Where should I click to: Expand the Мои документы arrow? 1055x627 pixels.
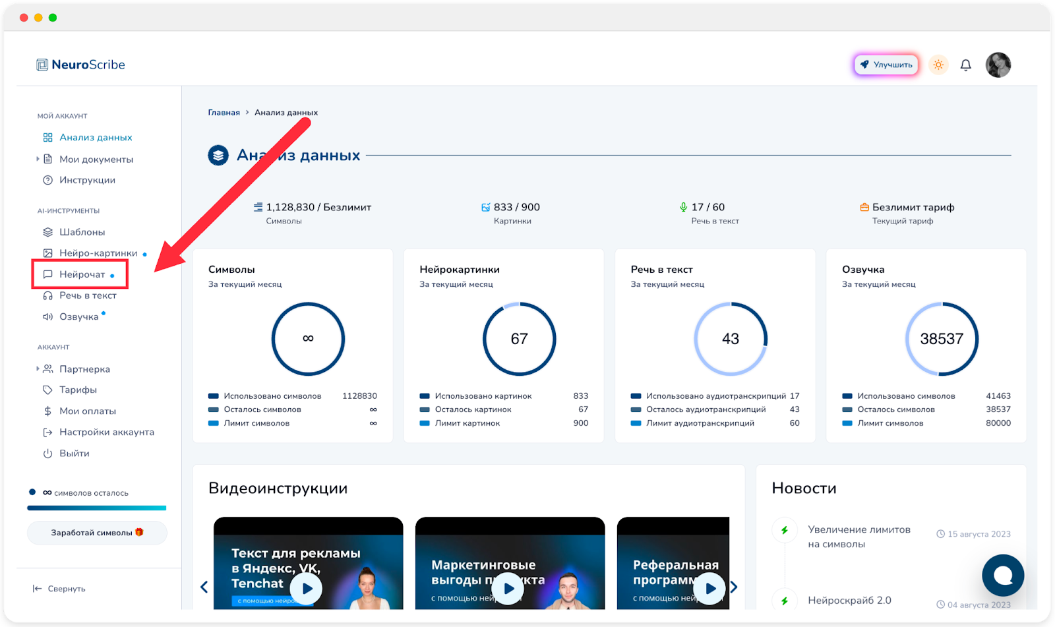[38, 159]
